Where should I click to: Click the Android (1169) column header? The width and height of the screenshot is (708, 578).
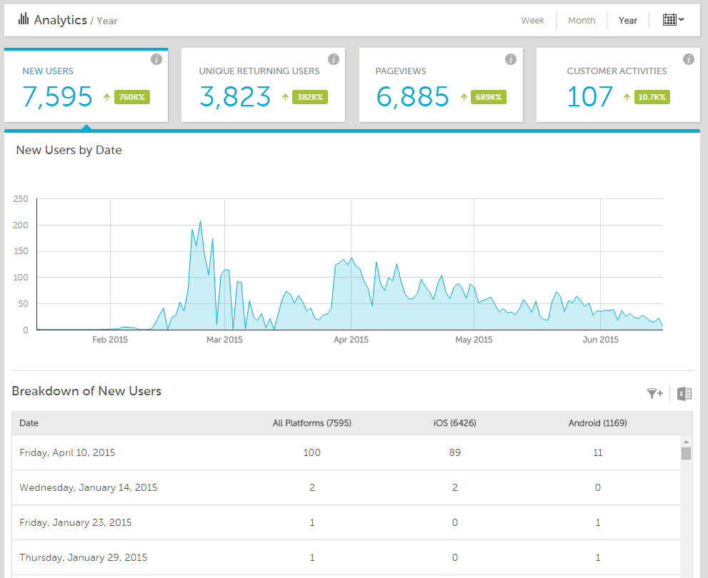(598, 423)
